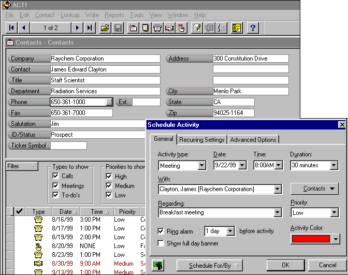Click the phone dialer toolbar icon
The width and height of the screenshot is (348, 275).
221,28
